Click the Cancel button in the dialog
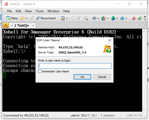The width and height of the screenshot is (149, 120). [102, 77]
